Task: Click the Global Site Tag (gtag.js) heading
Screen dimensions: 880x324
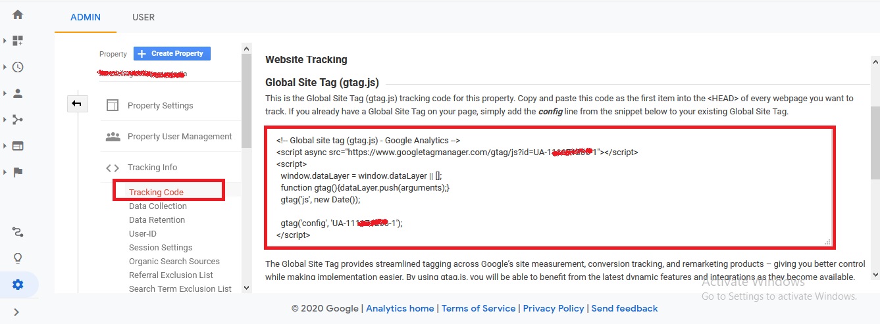Action: click(x=322, y=83)
